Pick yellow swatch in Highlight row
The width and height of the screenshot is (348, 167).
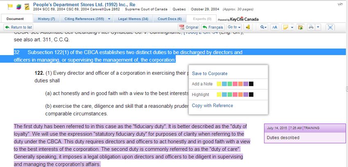point(219,95)
